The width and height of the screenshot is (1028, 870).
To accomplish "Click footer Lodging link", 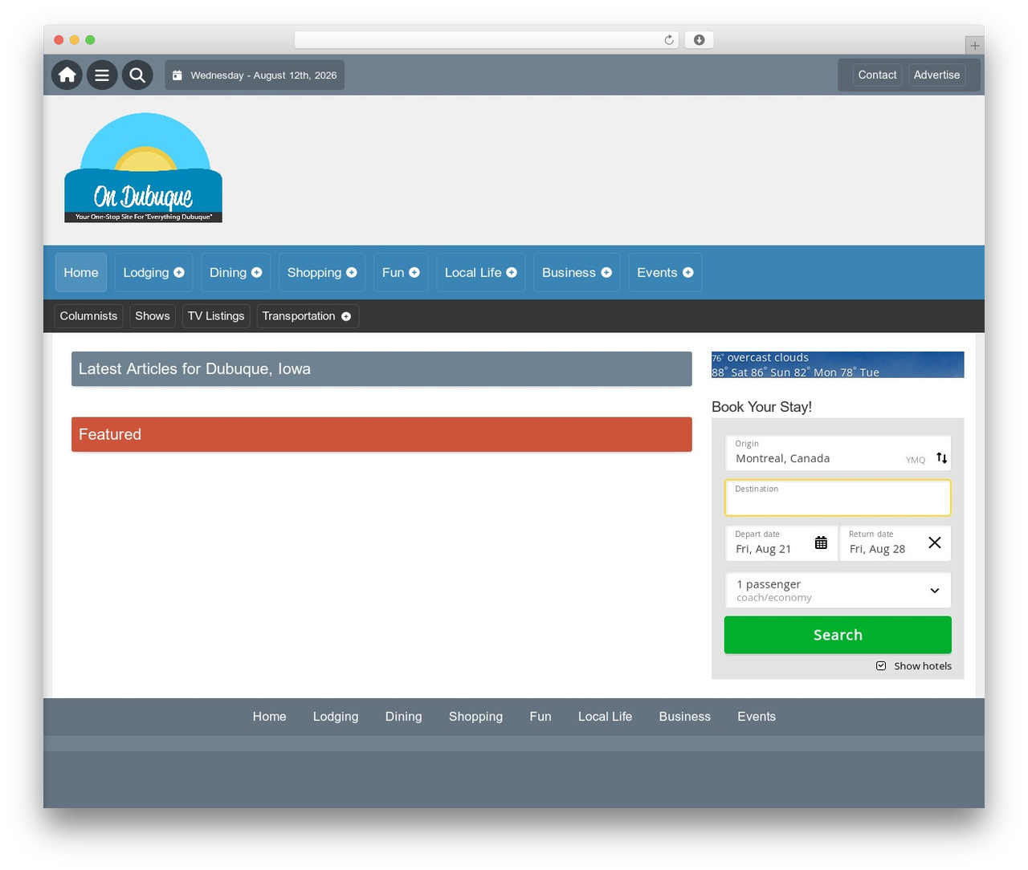I will [x=336, y=717].
